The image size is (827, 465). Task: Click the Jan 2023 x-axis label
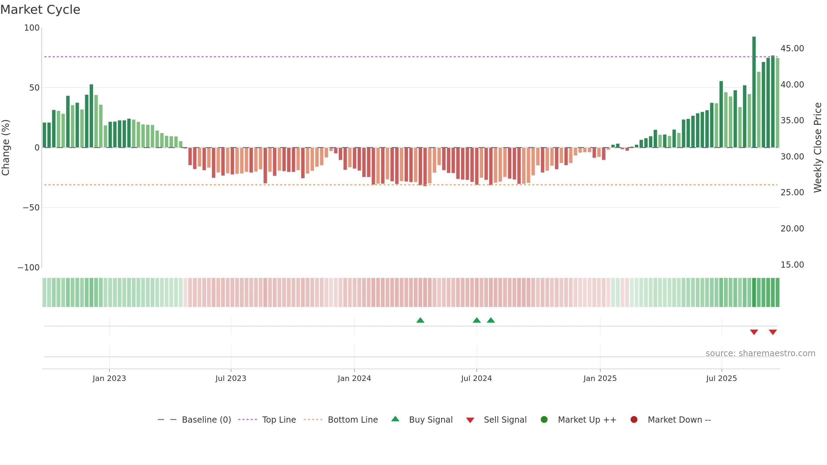coord(109,378)
